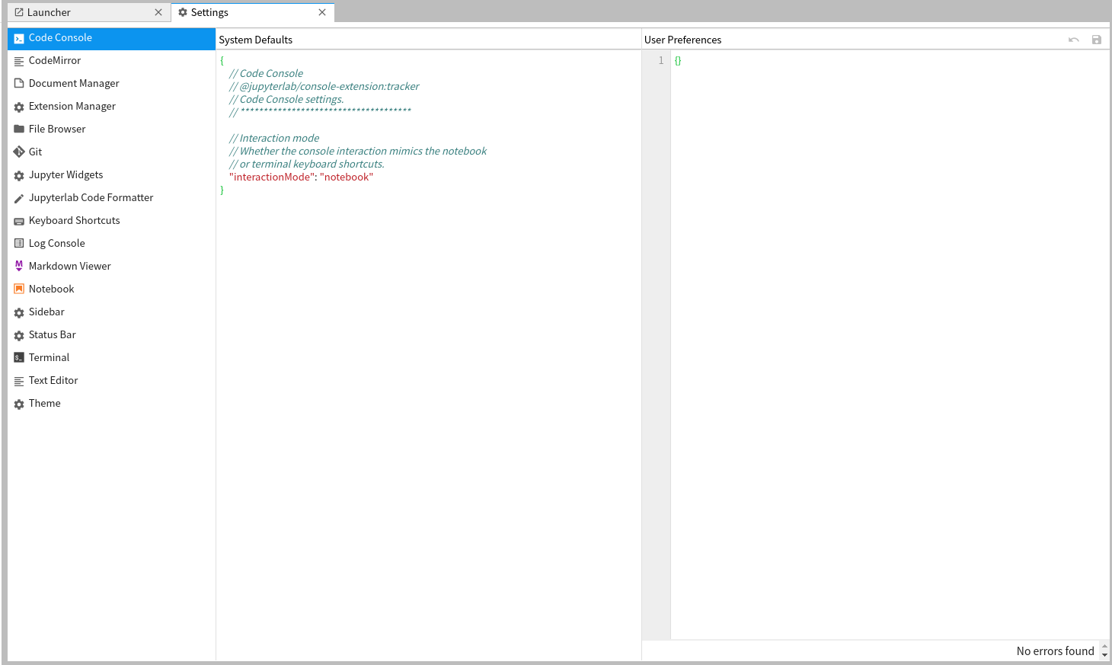Click the CodeMirror lines icon

pyautogui.click(x=19, y=62)
